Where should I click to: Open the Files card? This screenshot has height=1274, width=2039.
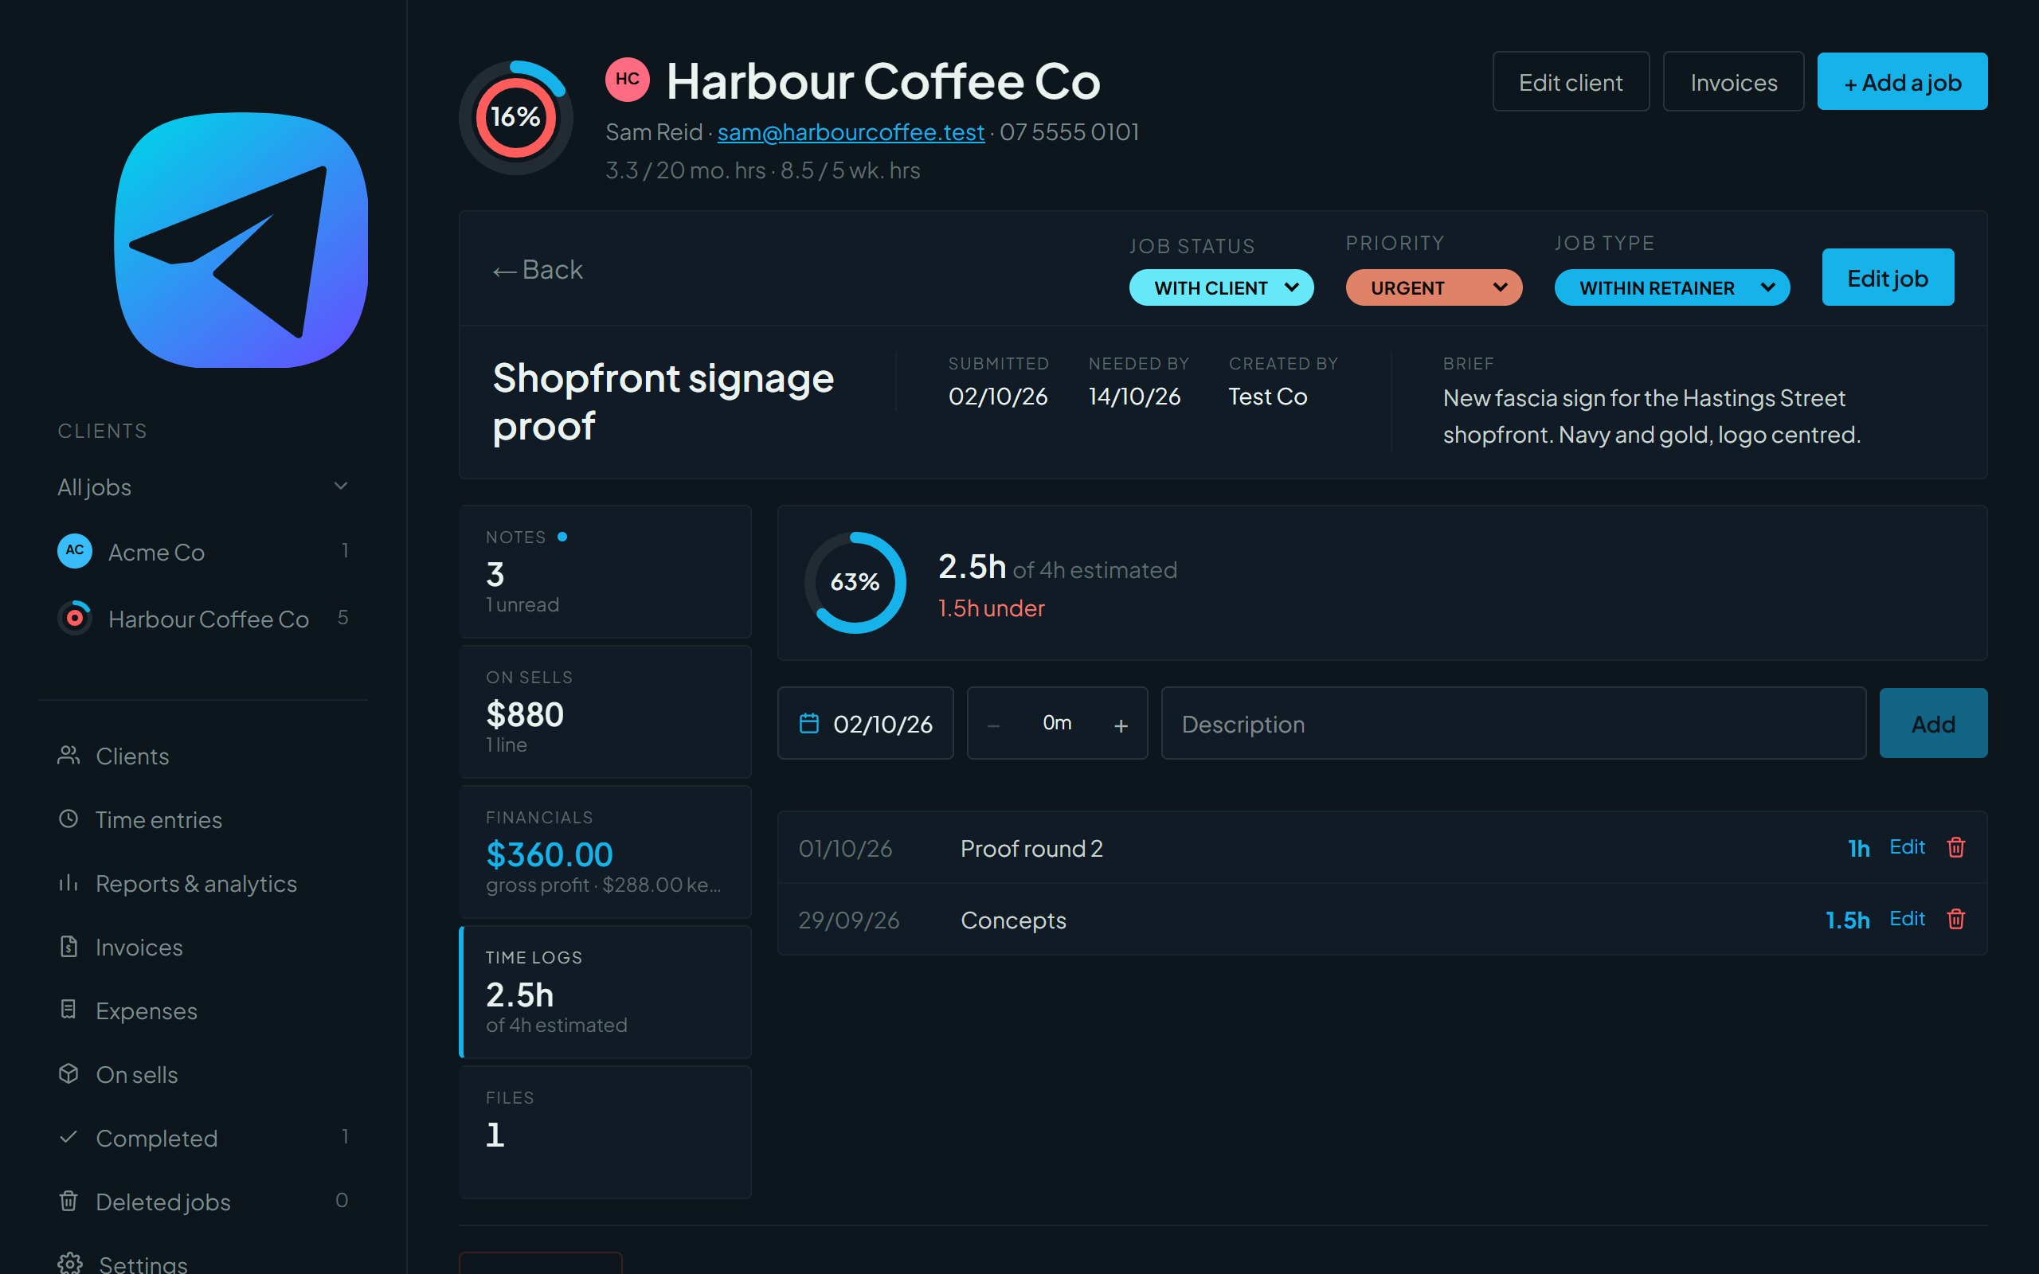[x=605, y=1131]
